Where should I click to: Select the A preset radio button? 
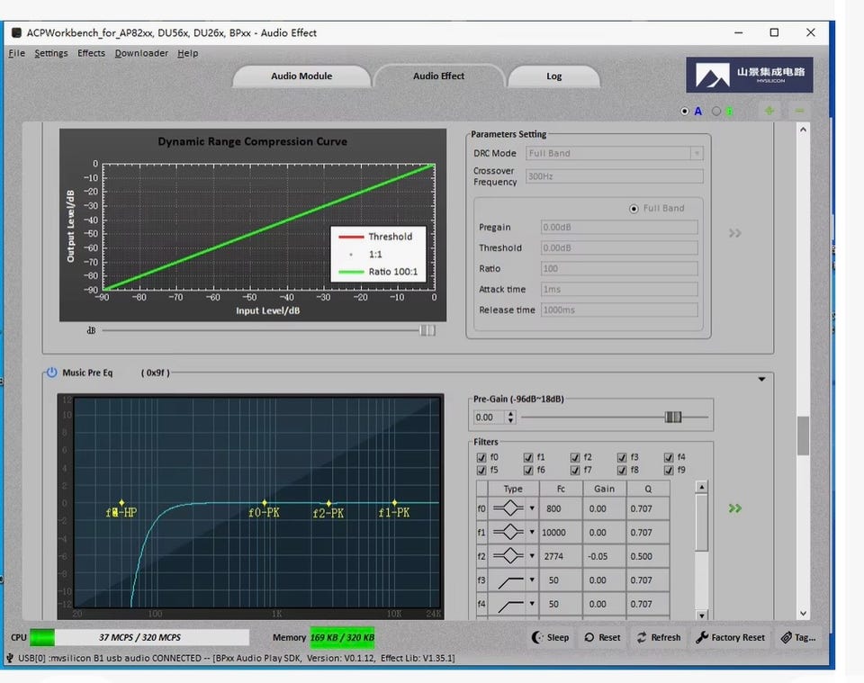[x=685, y=112]
